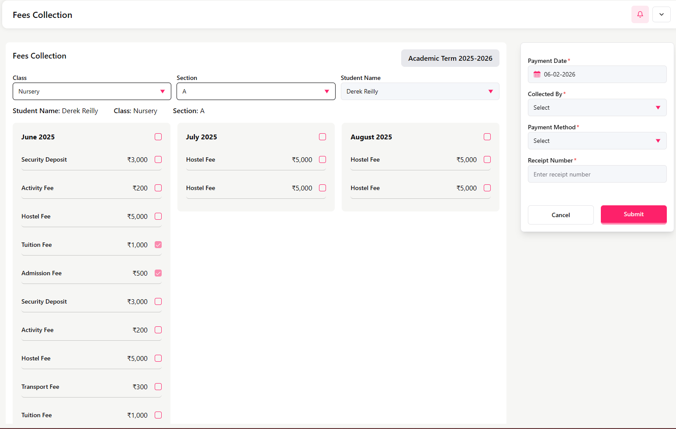This screenshot has height=429, width=676.
Task: Open the Class dropdown showing Nursery
Action: tap(92, 91)
